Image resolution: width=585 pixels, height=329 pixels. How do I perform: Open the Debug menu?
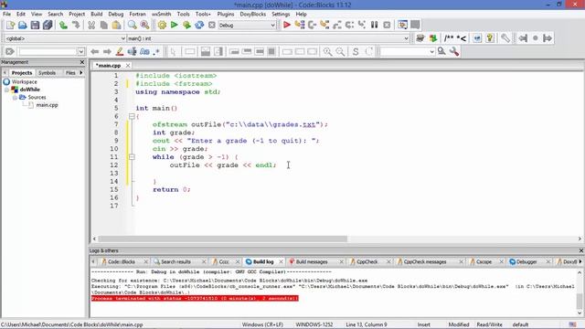click(116, 14)
